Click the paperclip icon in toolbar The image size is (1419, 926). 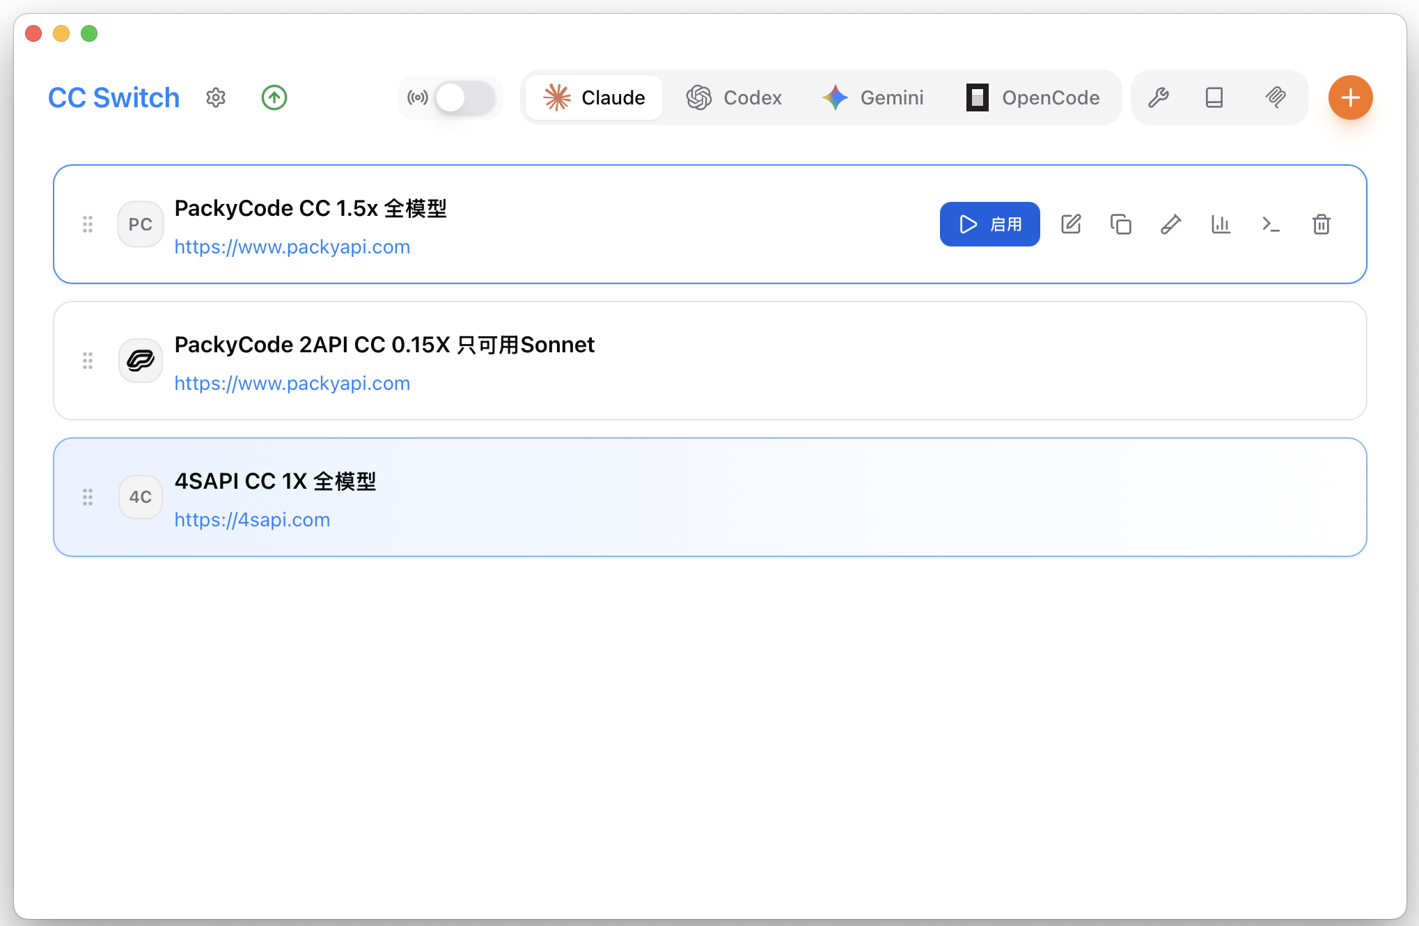click(x=1276, y=97)
